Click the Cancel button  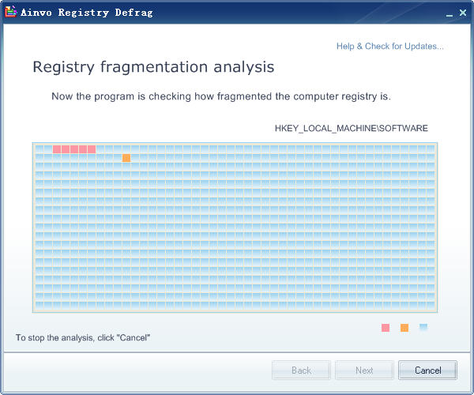[427, 371]
